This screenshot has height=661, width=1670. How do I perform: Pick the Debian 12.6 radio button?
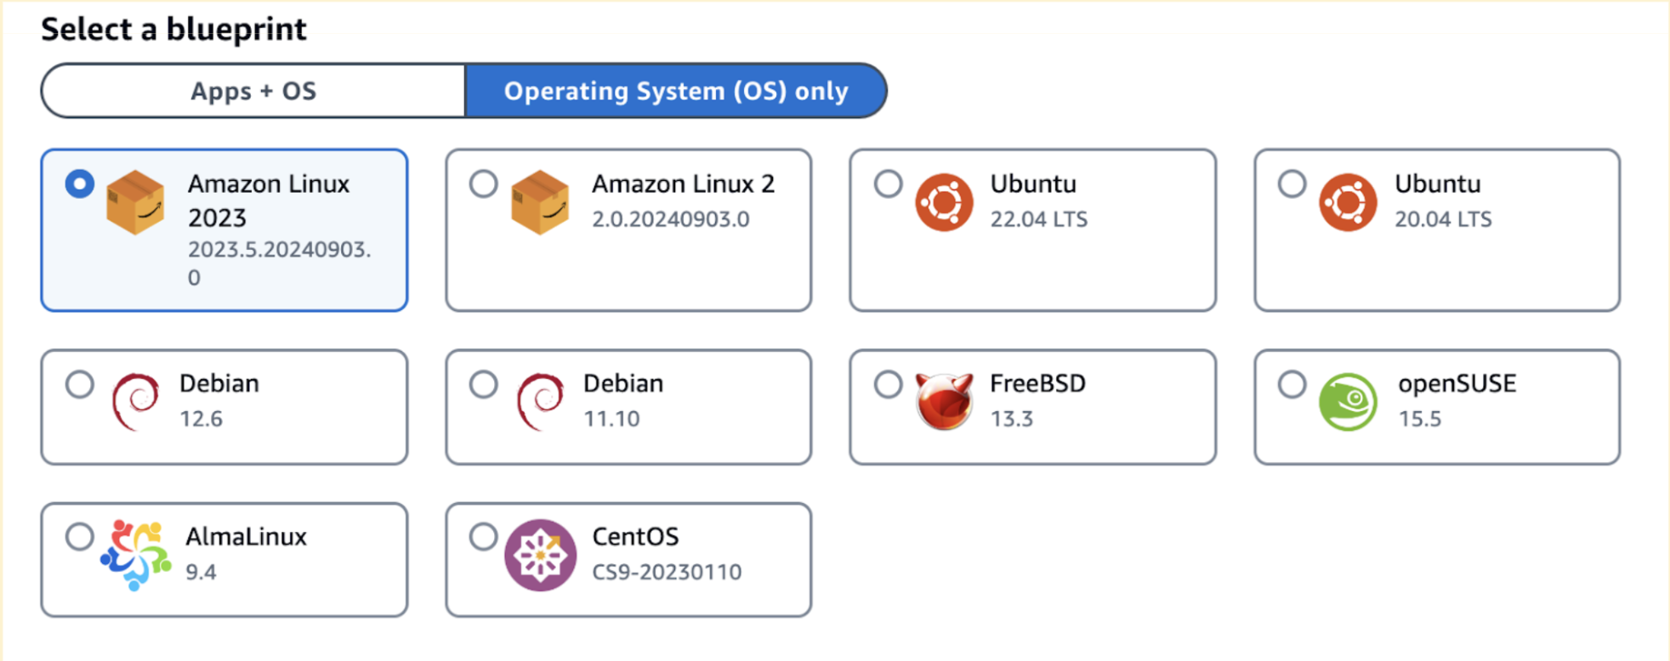pyautogui.click(x=80, y=384)
